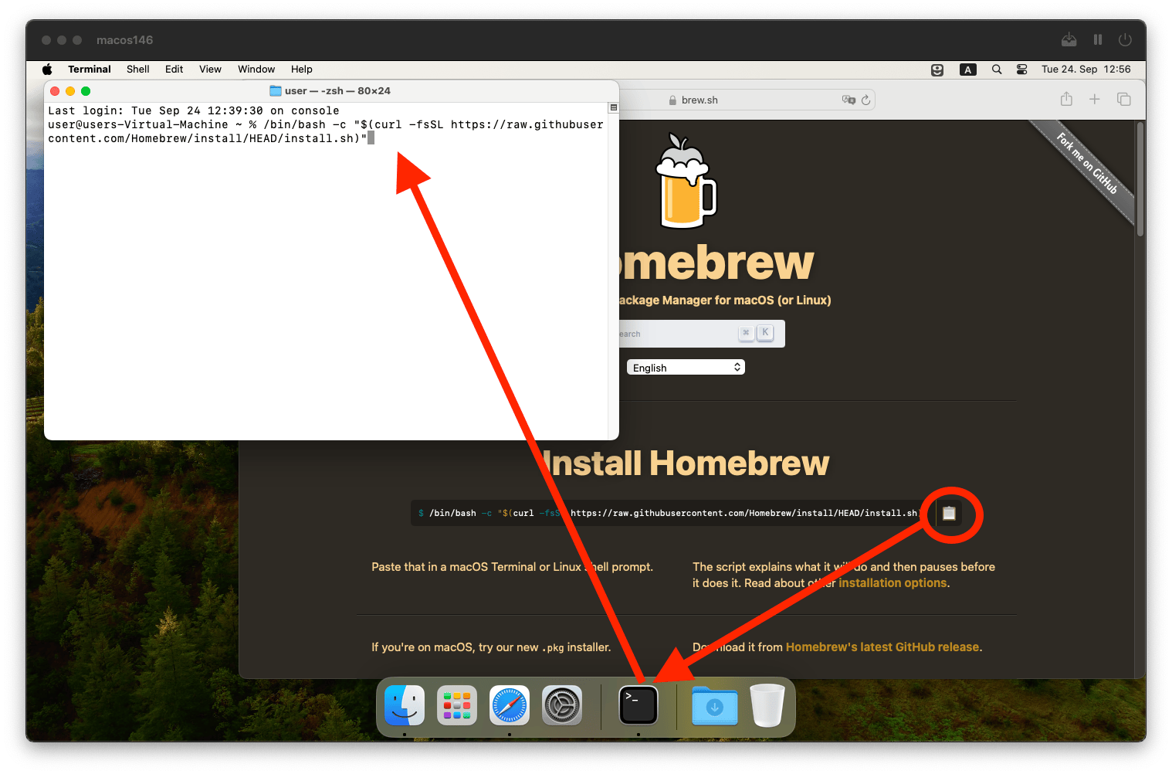Open Spotlight search in menu bar
1172x774 pixels.
(997, 70)
